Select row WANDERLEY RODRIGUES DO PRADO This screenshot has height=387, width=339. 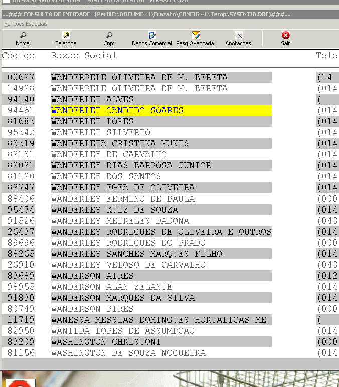pyautogui.click(x=161, y=243)
